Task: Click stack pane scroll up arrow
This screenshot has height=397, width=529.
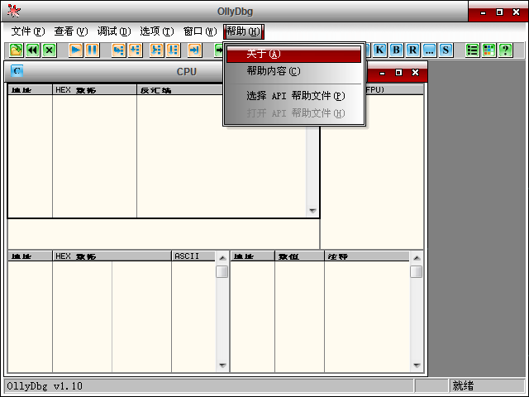Action: 417,257
